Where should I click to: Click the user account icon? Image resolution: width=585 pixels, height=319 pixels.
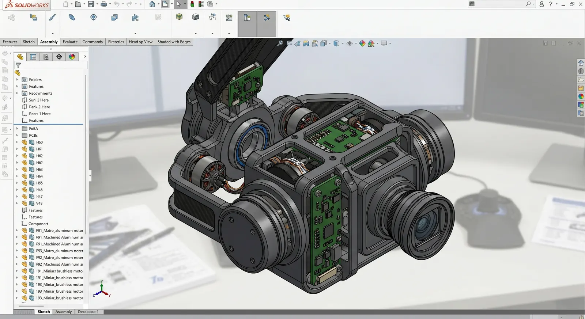(x=541, y=4)
